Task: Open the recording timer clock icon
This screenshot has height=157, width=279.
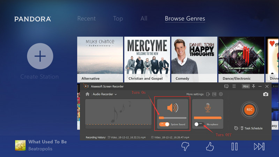Action: 236,128
